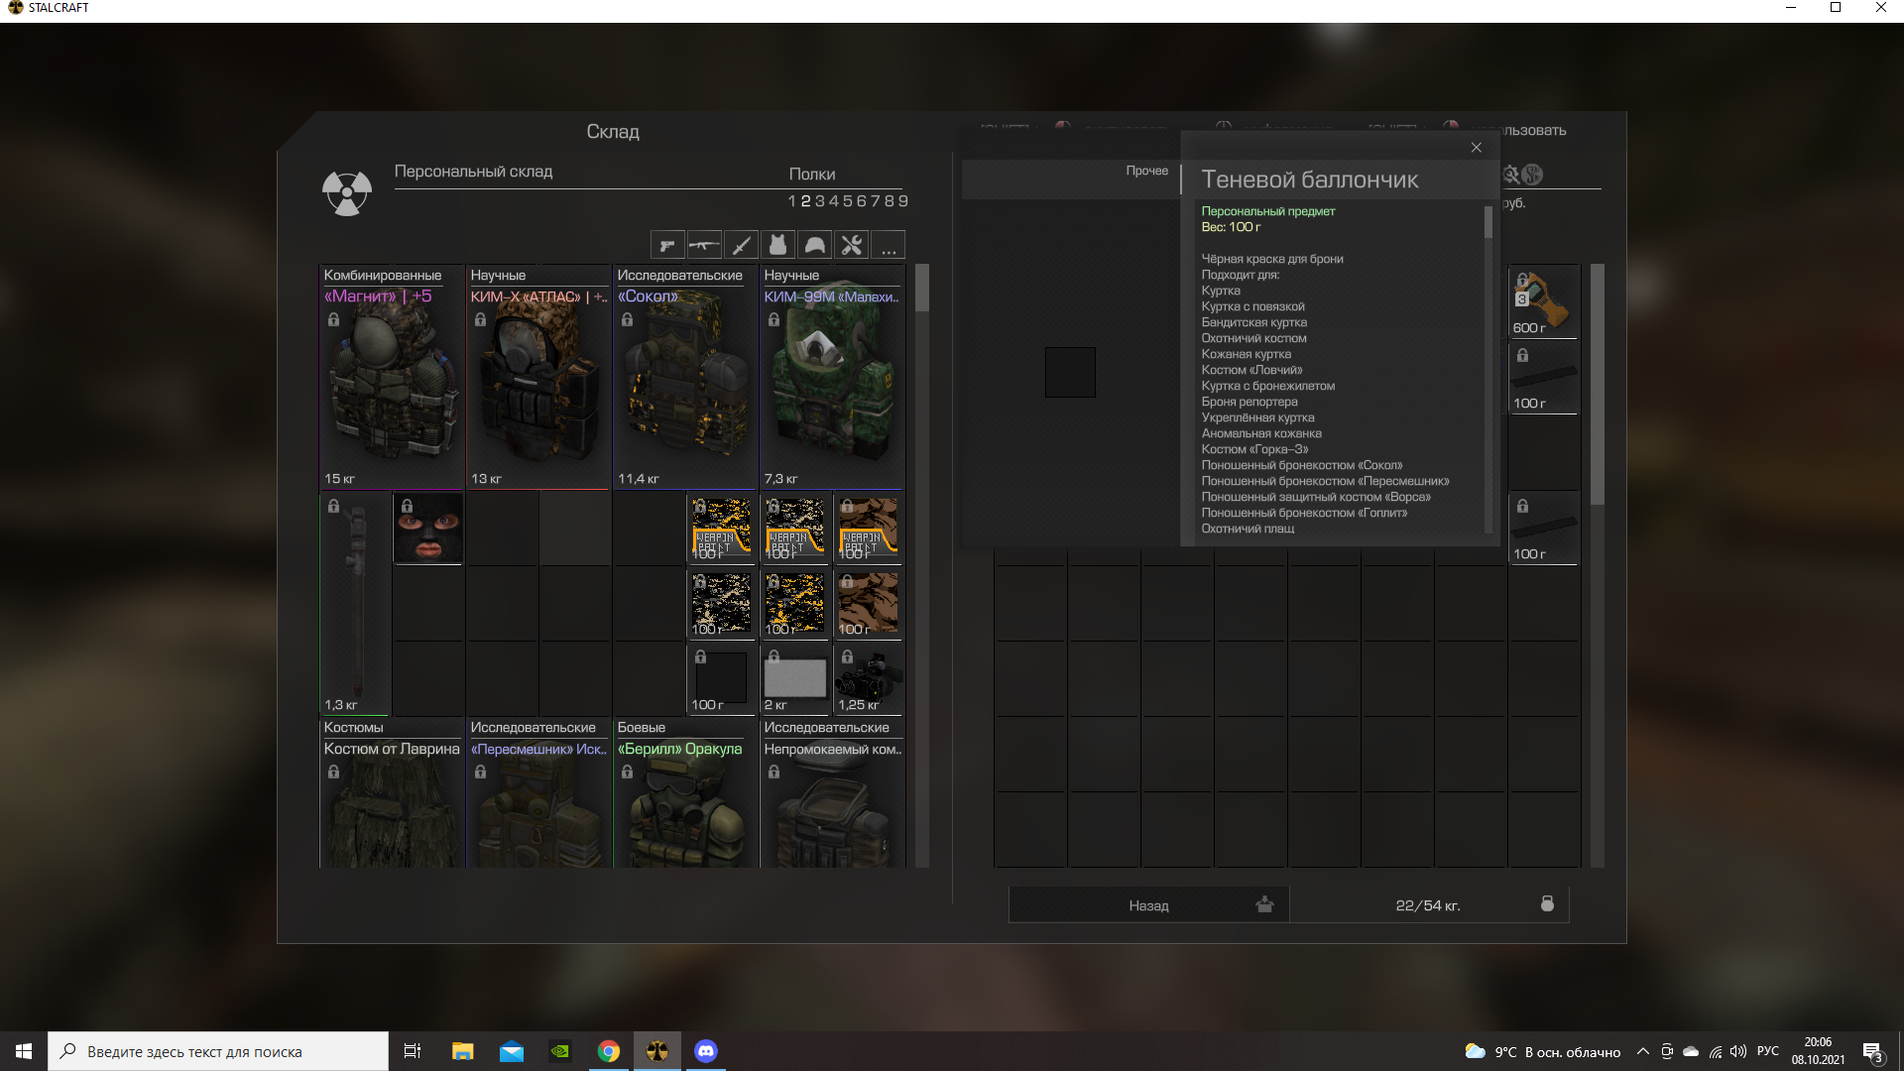Filter storage by tools wrench icon
The width and height of the screenshot is (1904, 1071).
(851, 245)
